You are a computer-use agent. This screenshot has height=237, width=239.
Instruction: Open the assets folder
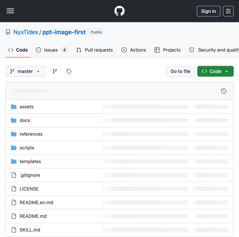tap(27, 107)
